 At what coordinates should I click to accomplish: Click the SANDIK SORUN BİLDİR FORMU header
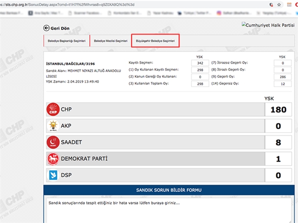(169, 190)
